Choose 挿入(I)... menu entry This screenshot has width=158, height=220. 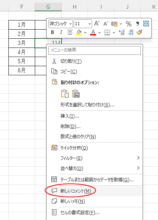(95, 116)
